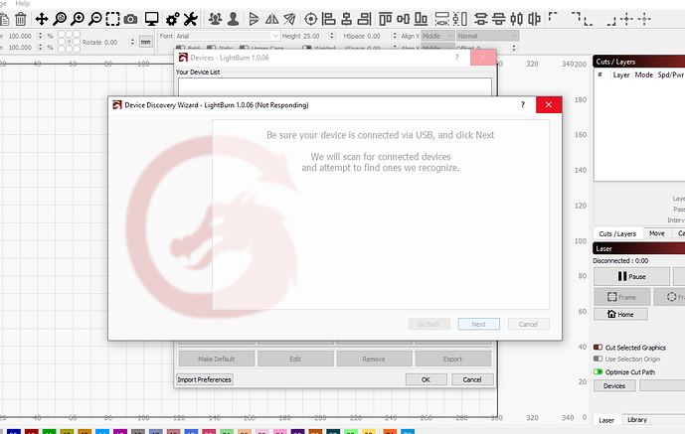Adjust the Height 25.00 stepper
685x434 pixels.
tap(332, 36)
